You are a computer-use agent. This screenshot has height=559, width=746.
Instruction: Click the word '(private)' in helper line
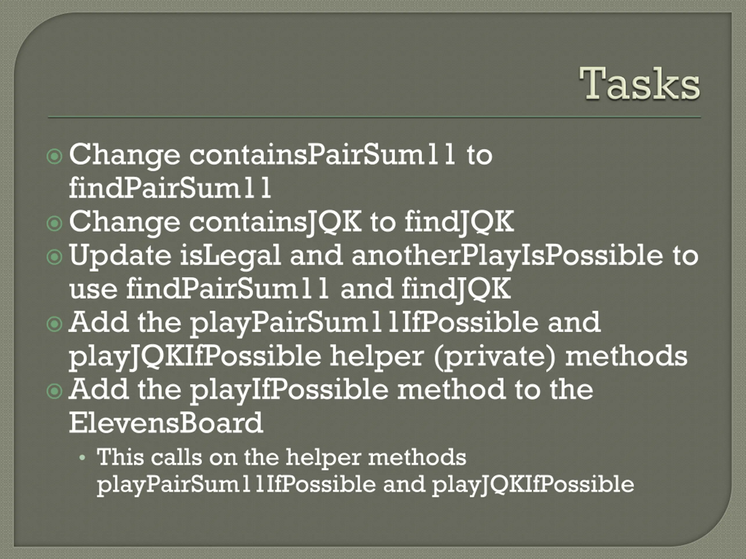pos(495,356)
